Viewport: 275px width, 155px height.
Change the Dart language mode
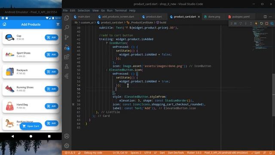(x=162, y=153)
